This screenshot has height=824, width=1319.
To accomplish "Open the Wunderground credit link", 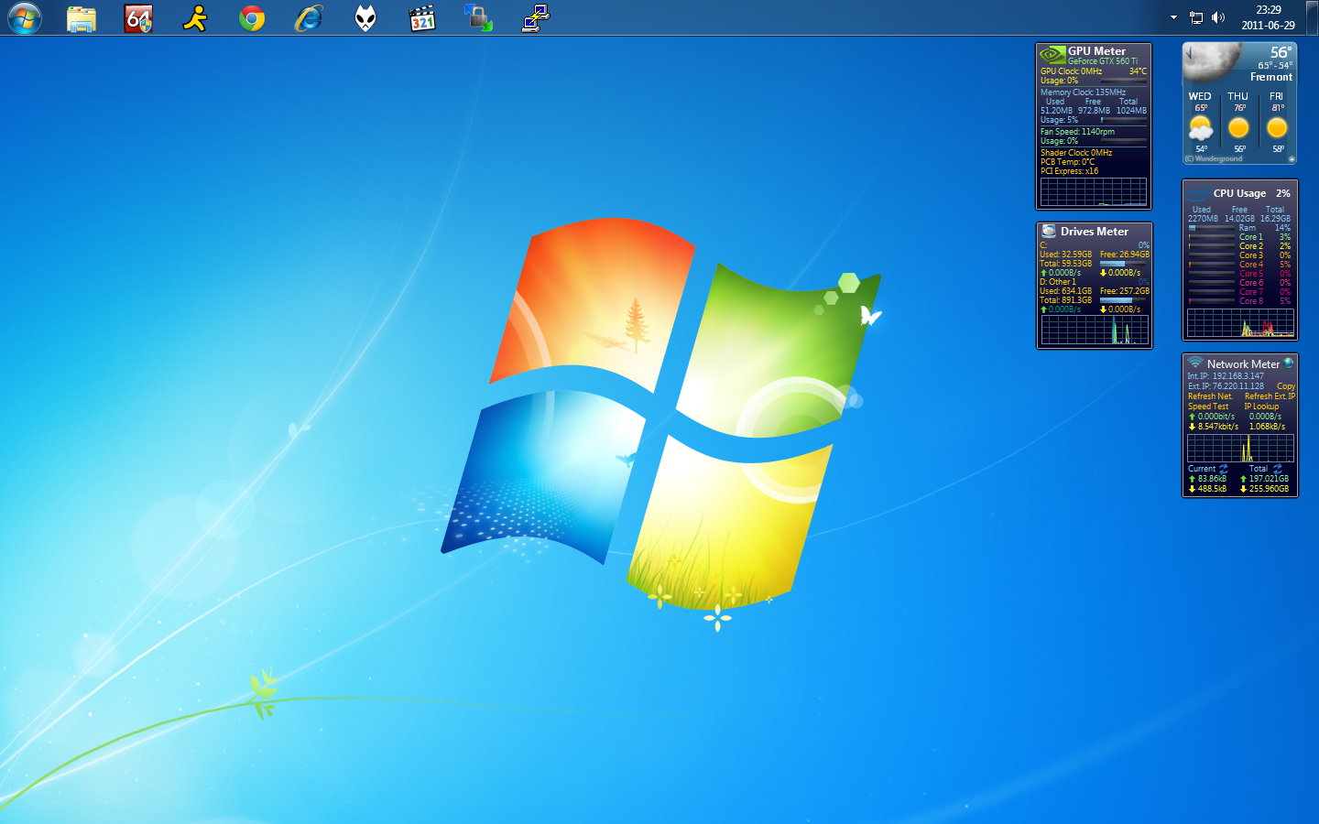I will click(x=1214, y=159).
